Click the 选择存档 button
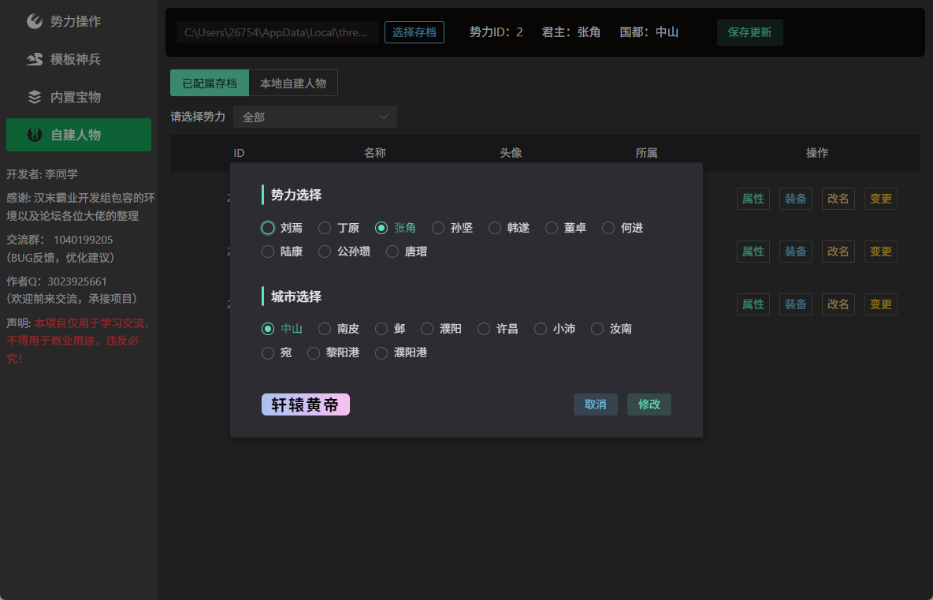The image size is (933, 600). (x=414, y=32)
